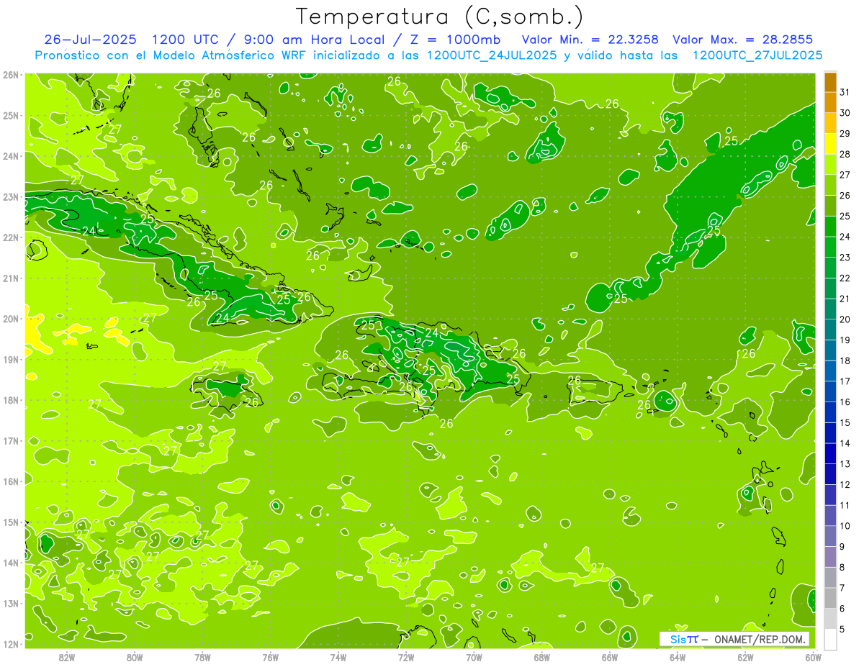Click longitude axis label "62W"

pos(745,657)
